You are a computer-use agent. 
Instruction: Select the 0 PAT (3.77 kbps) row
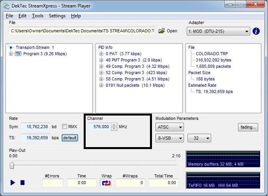click(x=124, y=54)
